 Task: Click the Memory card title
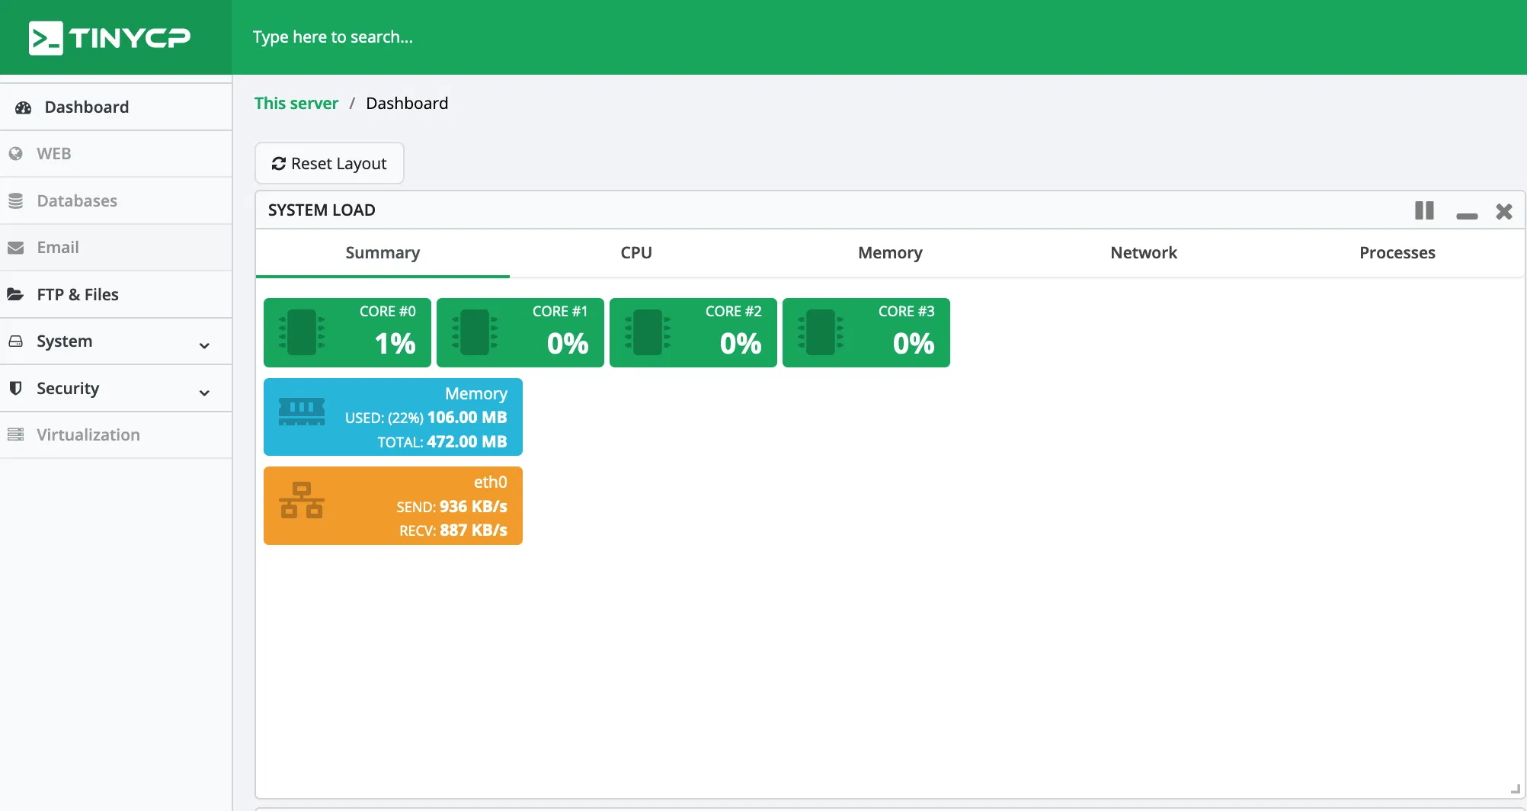tap(476, 394)
